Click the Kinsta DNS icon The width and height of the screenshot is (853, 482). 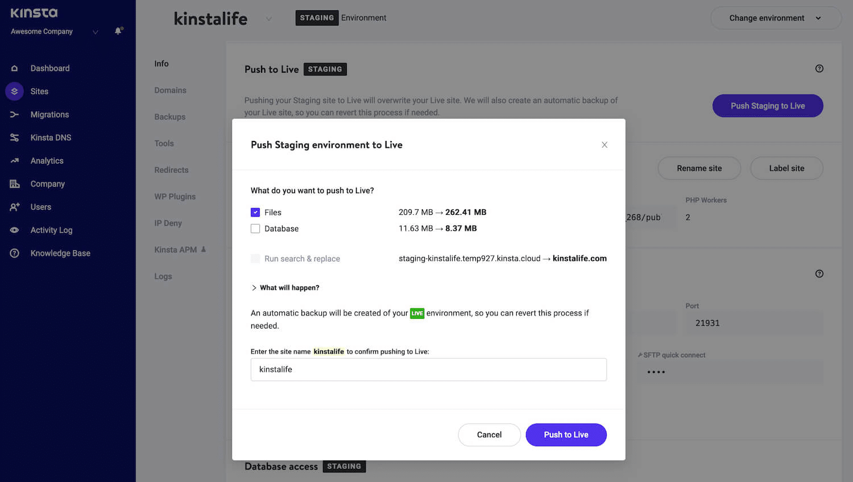coord(15,138)
